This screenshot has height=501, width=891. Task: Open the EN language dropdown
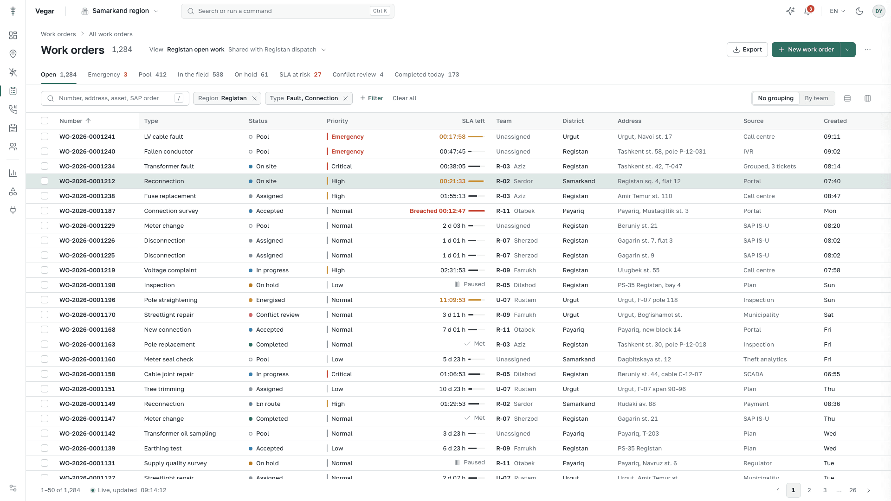tap(837, 11)
